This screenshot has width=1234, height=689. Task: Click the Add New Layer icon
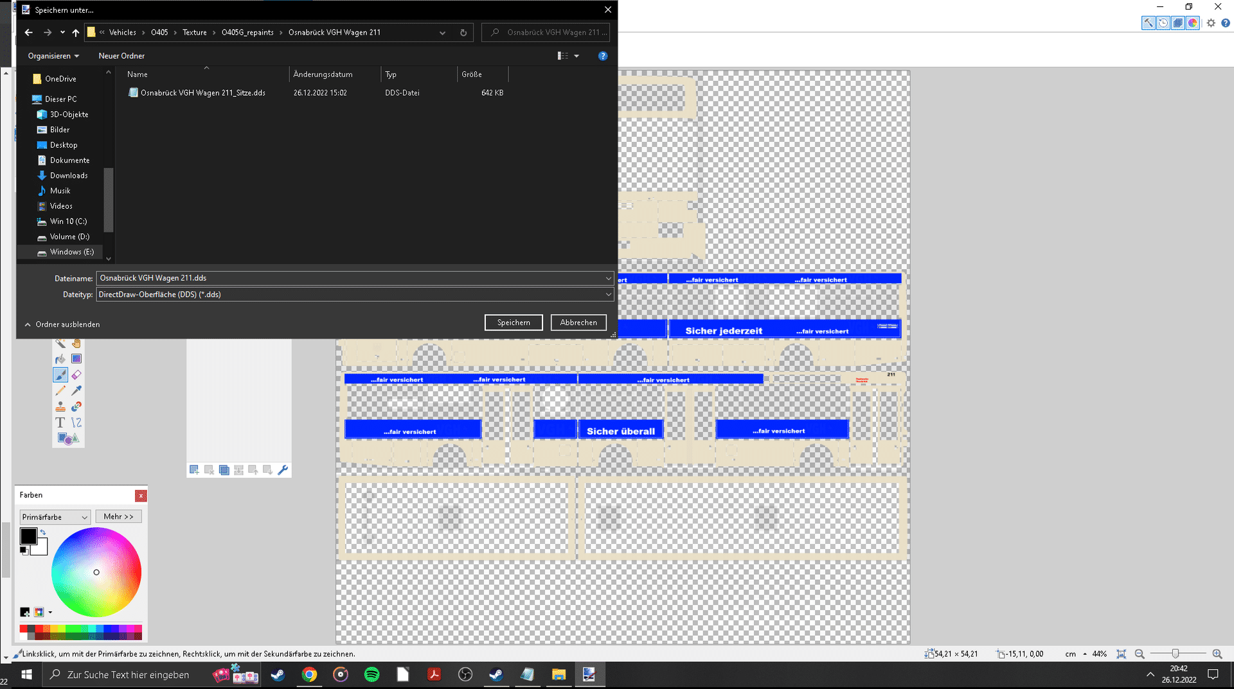click(194, 470)
